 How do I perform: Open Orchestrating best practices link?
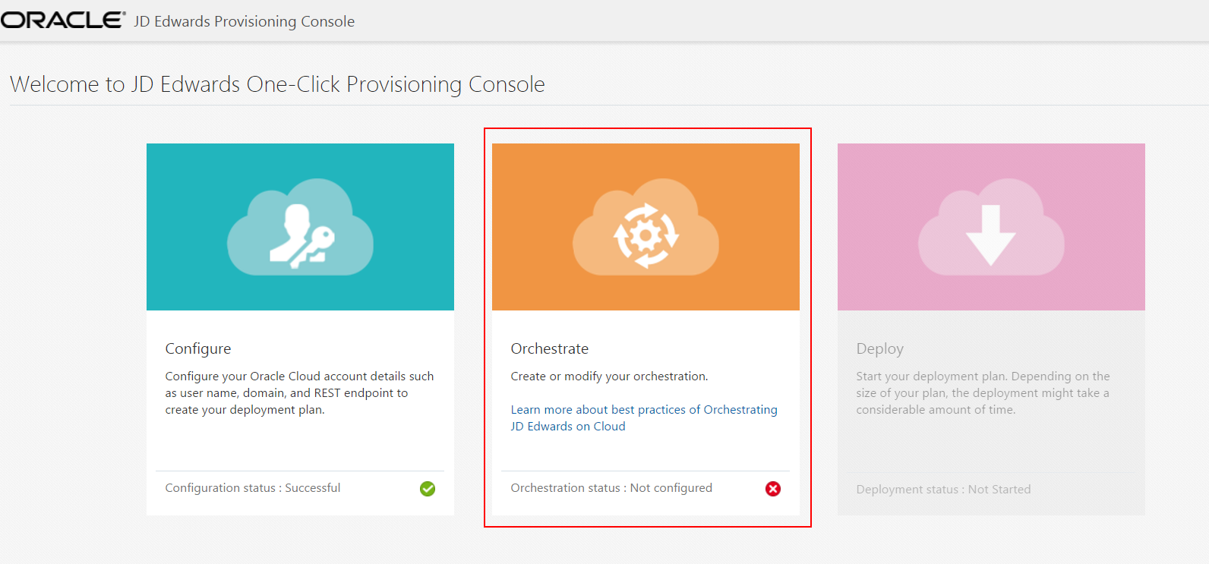(x=644, y=410)
